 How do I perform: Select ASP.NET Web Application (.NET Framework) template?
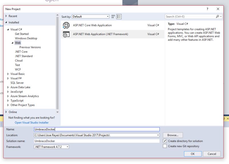click(112, 34)
